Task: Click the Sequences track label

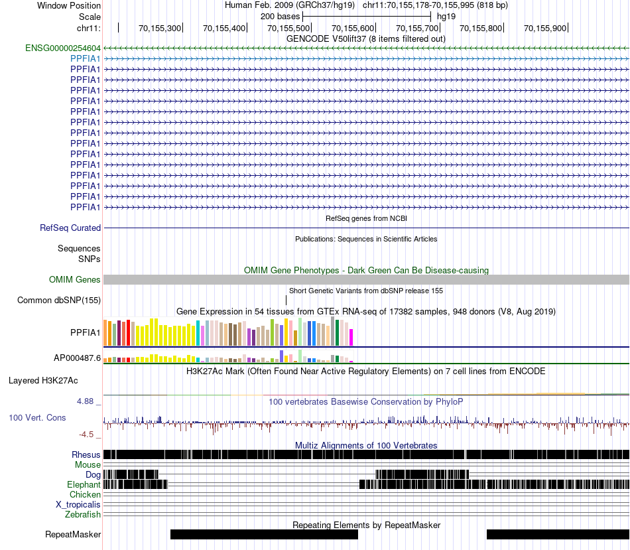Action: (79, 249)
